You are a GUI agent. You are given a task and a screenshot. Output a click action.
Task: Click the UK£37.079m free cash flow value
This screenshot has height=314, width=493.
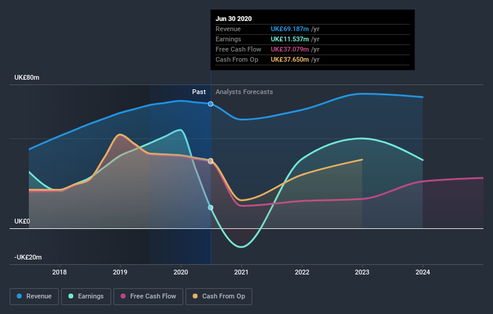(289, 49)
